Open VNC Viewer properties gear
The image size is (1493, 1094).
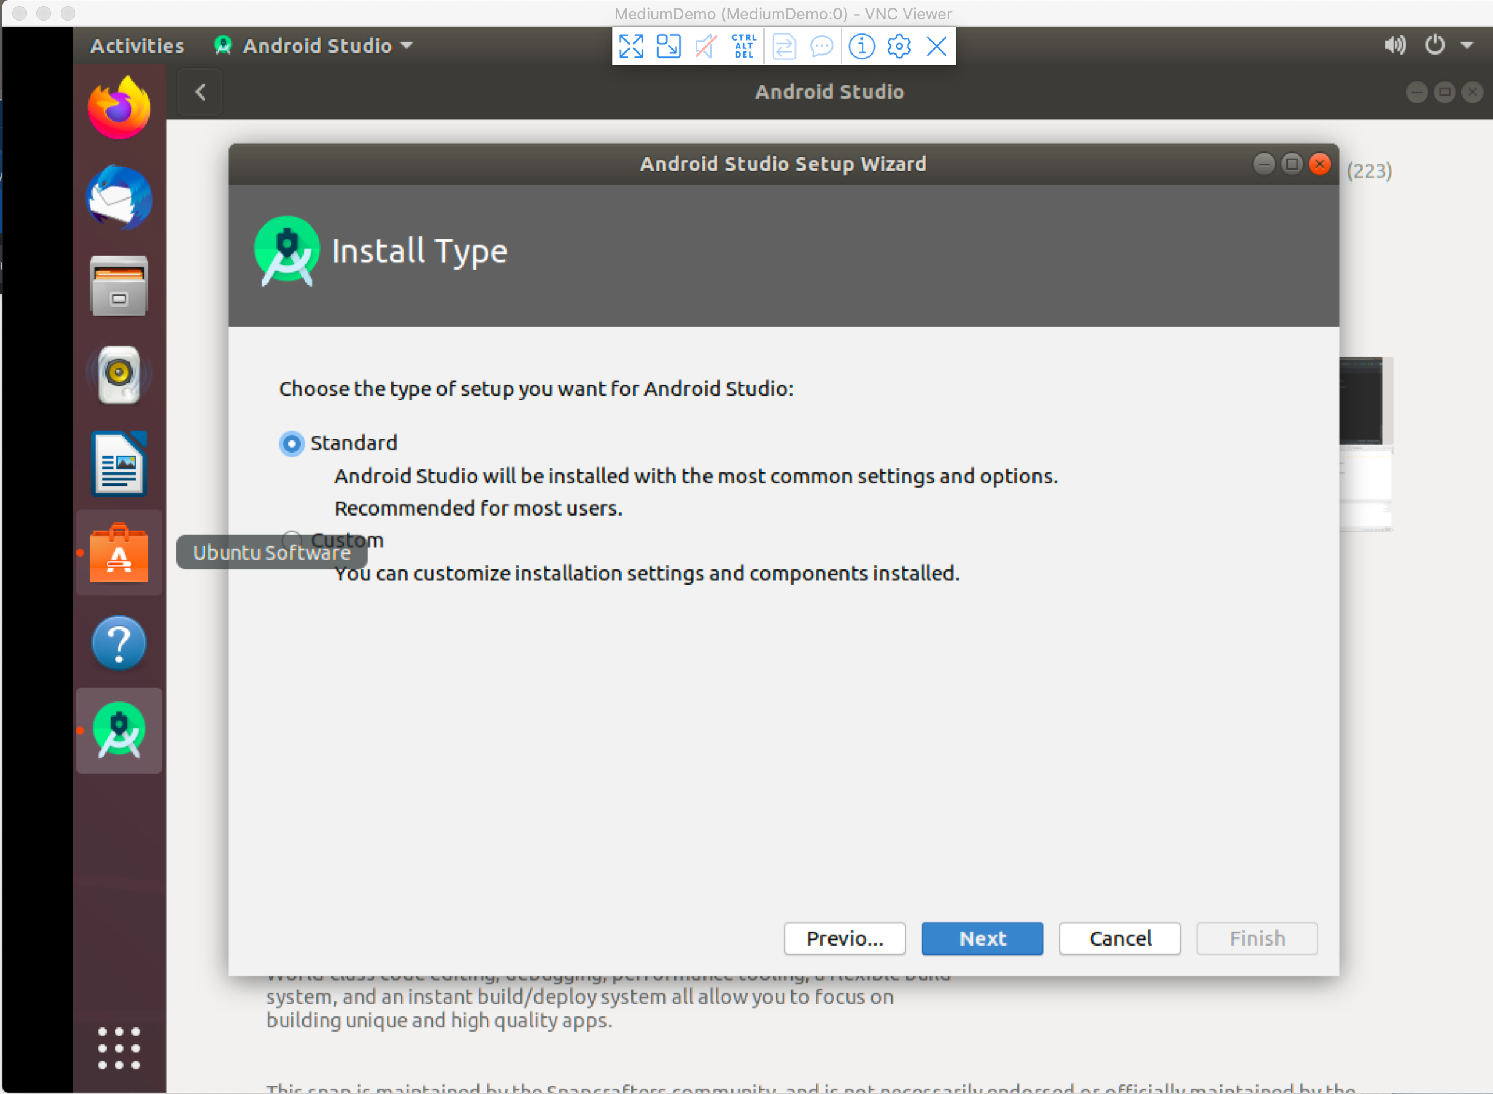click(x=899, y=47)
